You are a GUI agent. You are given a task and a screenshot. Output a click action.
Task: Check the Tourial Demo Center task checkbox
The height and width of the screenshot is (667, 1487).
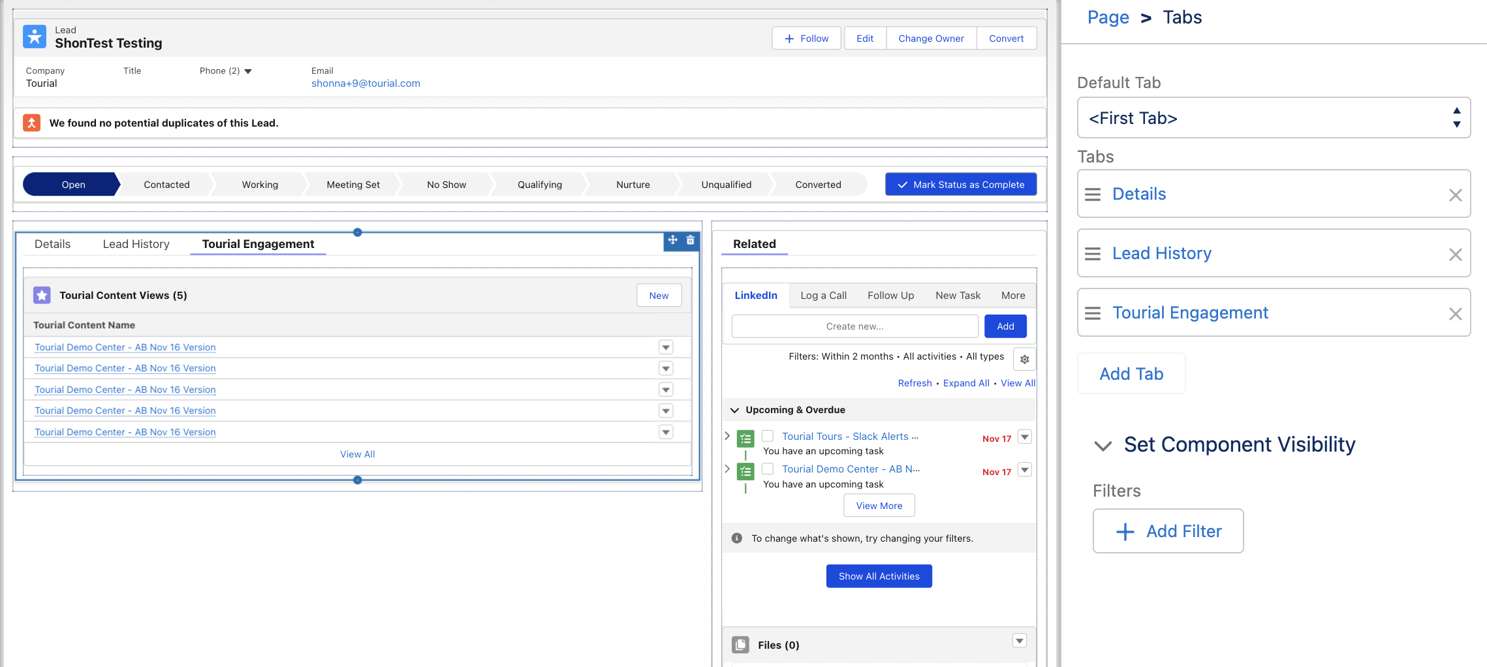click(768, 469)
